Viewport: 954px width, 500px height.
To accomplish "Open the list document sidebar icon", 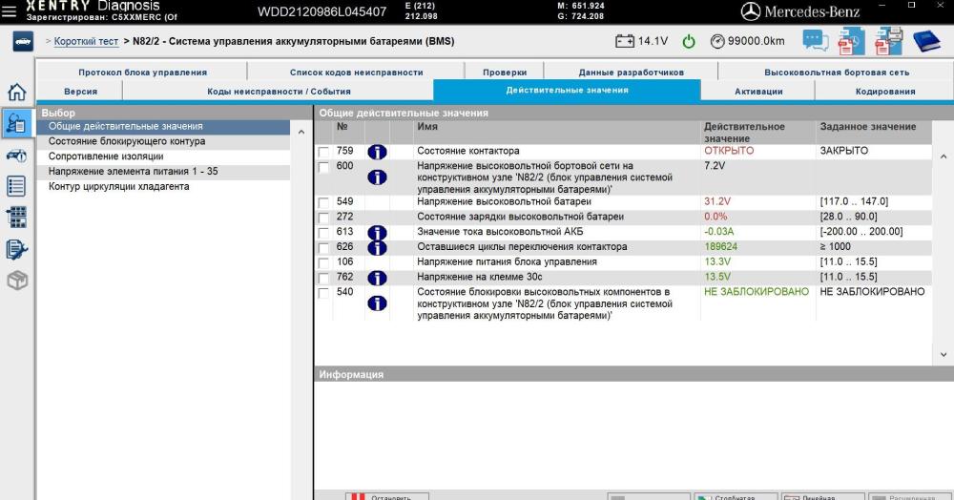I will [x=16, y=186].
